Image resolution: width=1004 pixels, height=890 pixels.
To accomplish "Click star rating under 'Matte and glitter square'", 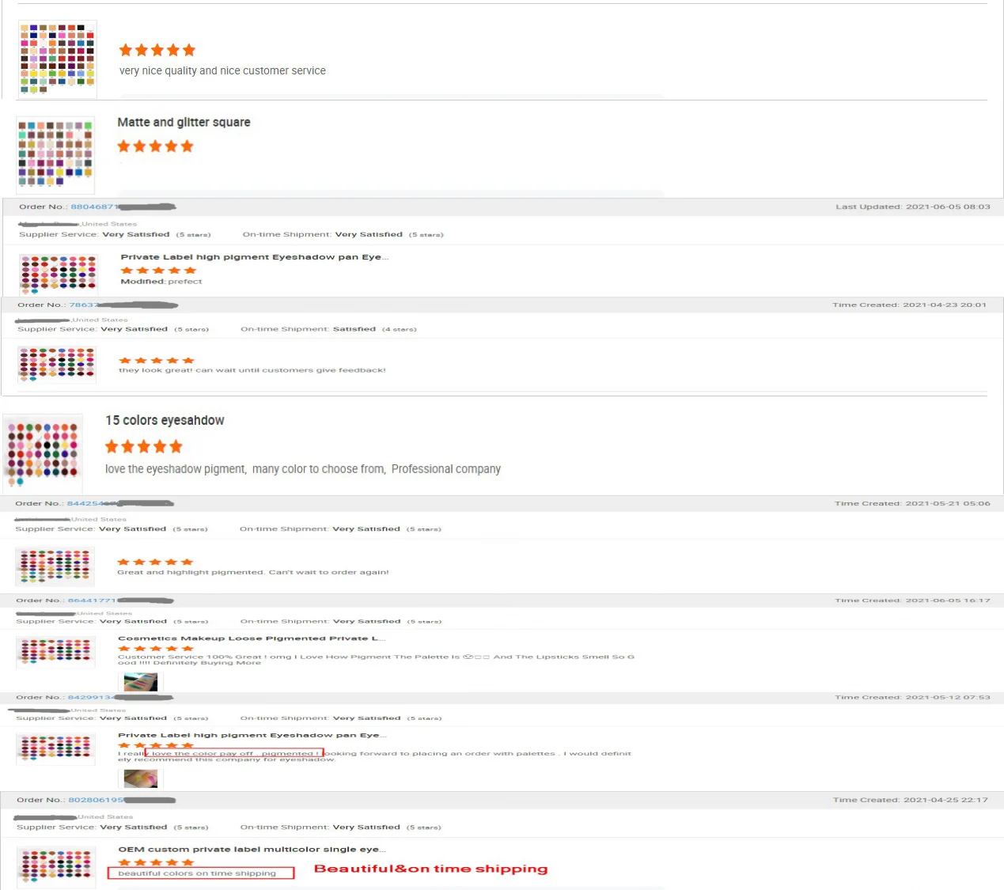I will point(155,146).
